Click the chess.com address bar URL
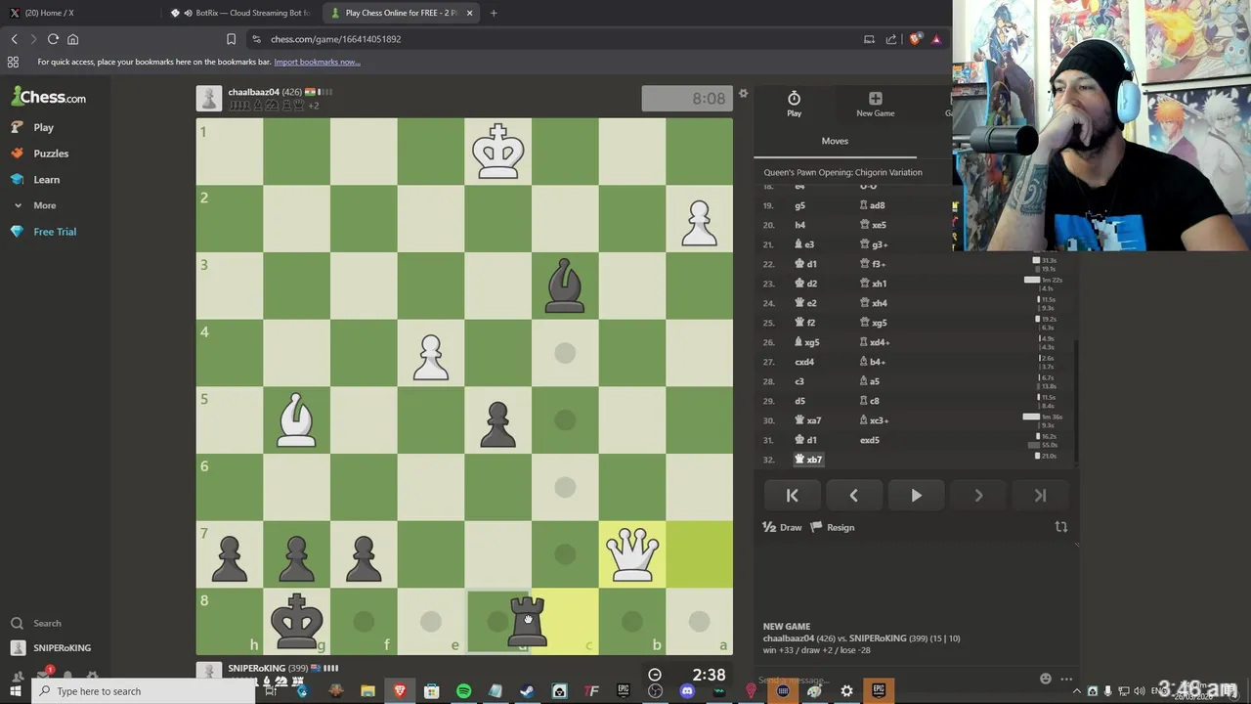Image resolution: width=1251 pixels, height=704 pixels. point(336,39)
